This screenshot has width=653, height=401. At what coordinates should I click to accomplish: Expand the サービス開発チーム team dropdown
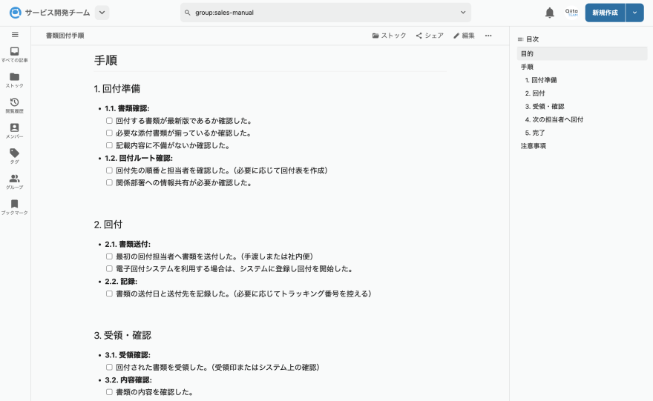[x=102, y=13]
